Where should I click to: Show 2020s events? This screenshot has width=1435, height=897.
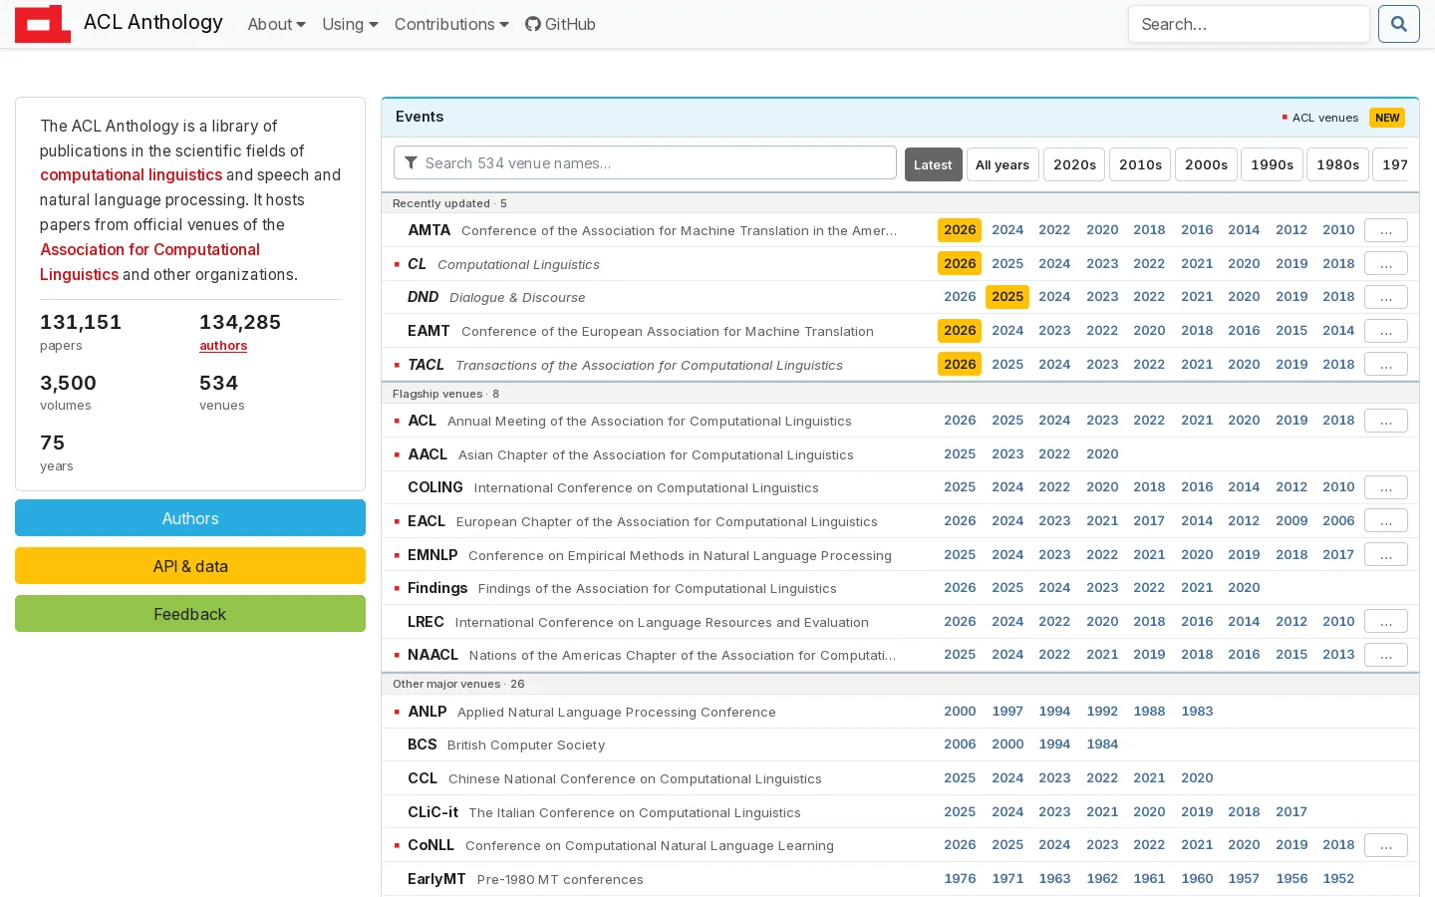tap(1074, 164)
